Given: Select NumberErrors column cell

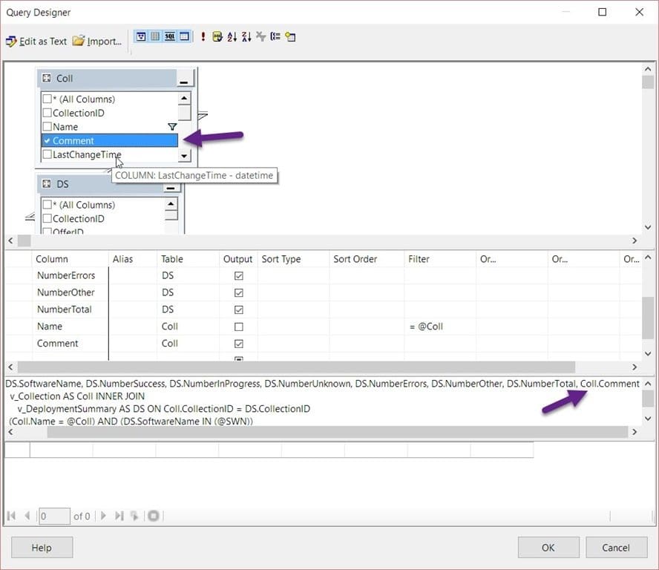Looking at the screenshot, I should pyautogui.click(x=71, y=276).
